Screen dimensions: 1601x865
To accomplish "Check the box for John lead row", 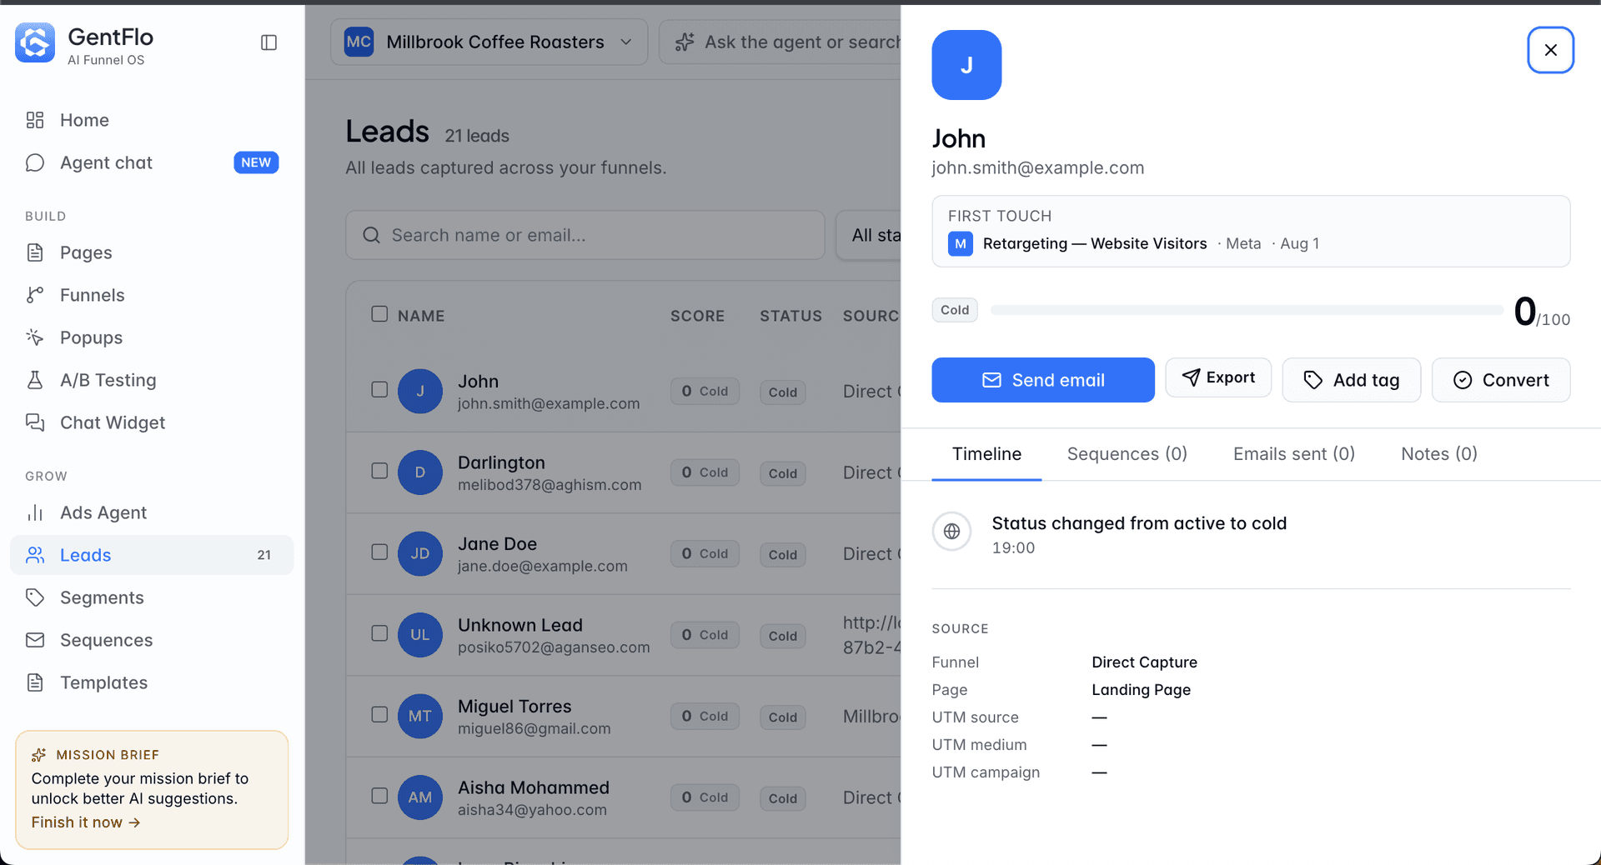I will 379,390.
